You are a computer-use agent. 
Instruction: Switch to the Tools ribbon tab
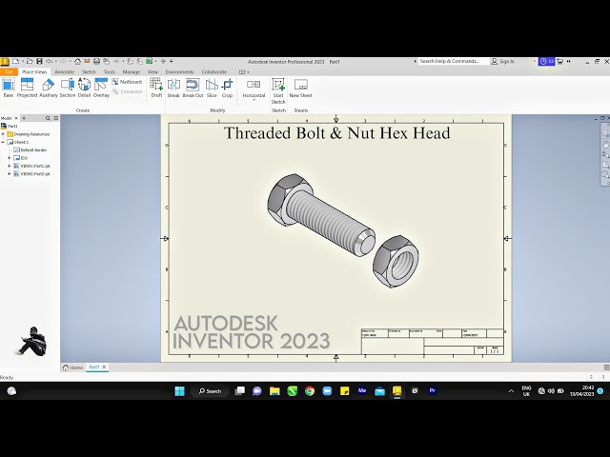[x=110, y=72]
